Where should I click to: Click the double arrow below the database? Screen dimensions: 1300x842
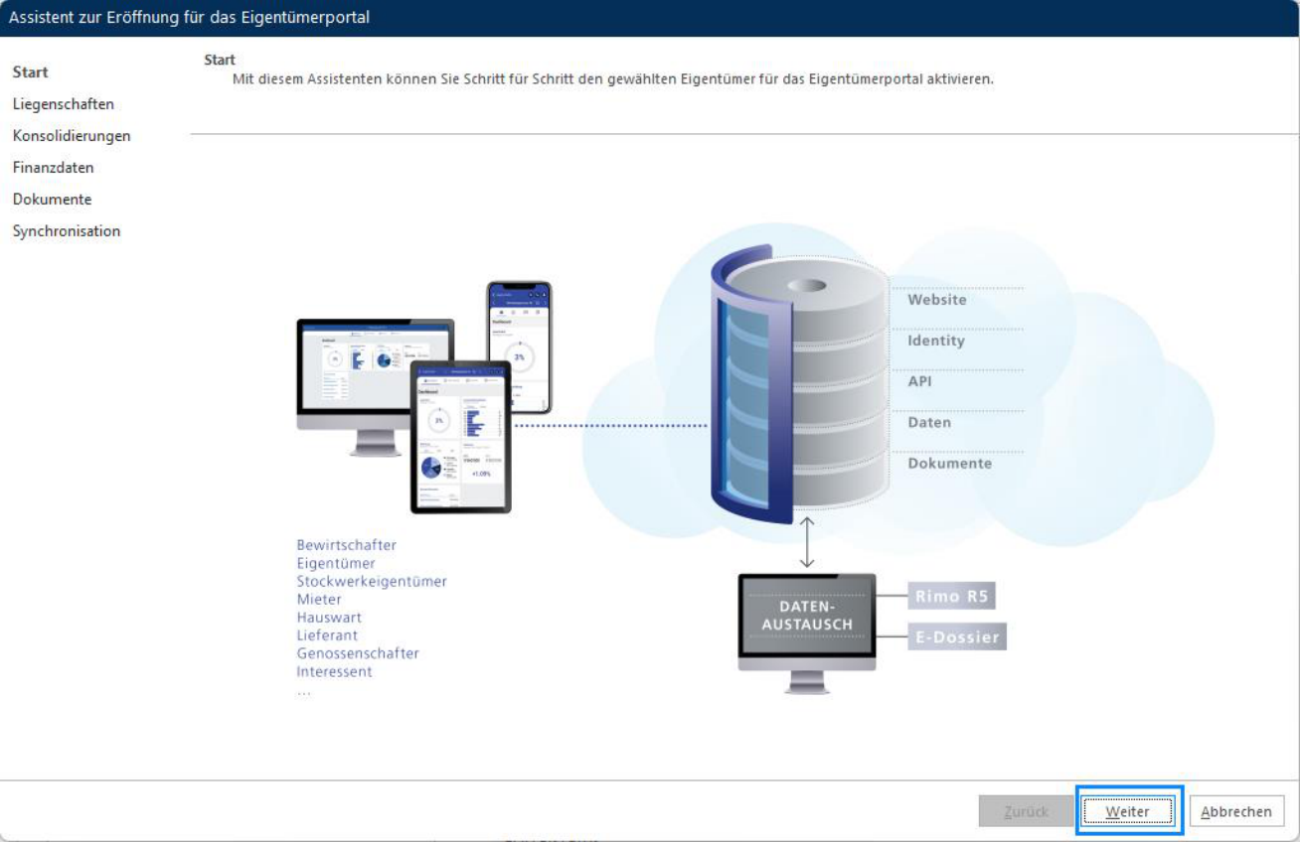tap(807, 541)
